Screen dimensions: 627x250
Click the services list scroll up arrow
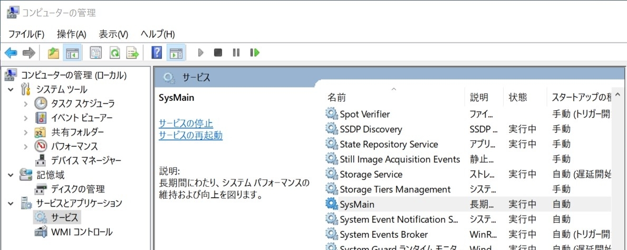(619, 94)
